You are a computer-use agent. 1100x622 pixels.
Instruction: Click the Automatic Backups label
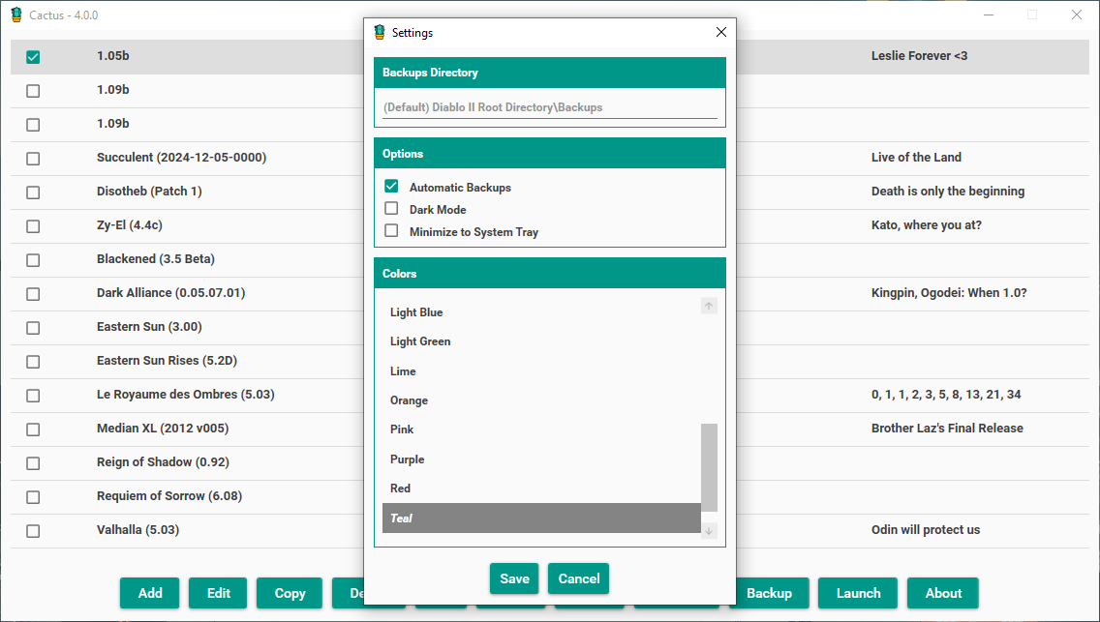(460, 188)
